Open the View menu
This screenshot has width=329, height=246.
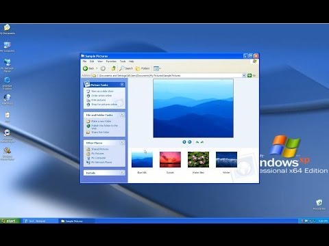pos(100,61)
